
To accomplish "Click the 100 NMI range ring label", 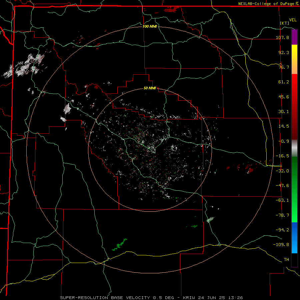I will tap(150, 26).
